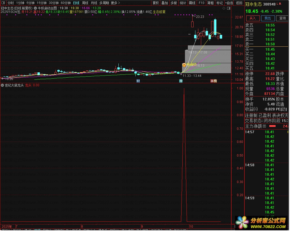Image resolution: width=290 pixels, height=231 pixels.
Task: Click the 16.13 - 17.08 gap zone label
Action: (x=198, y=52)
